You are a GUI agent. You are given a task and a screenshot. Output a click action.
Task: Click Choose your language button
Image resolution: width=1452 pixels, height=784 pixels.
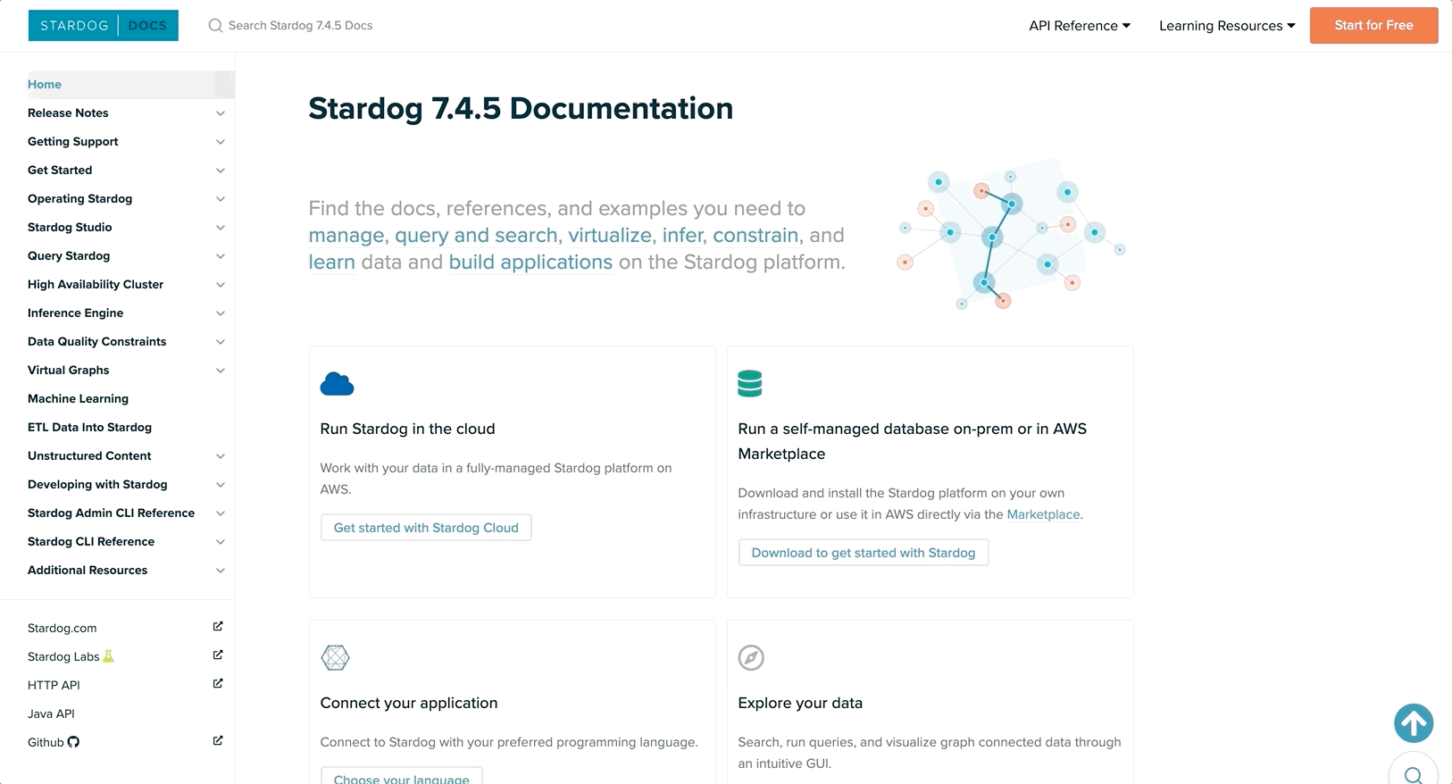402,776
